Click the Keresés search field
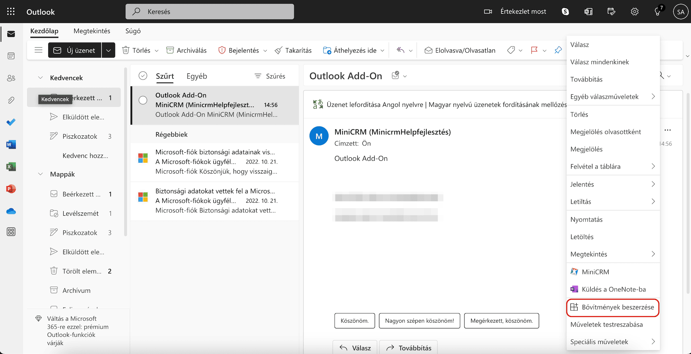 pyautogui.click(x=210, y=11)
